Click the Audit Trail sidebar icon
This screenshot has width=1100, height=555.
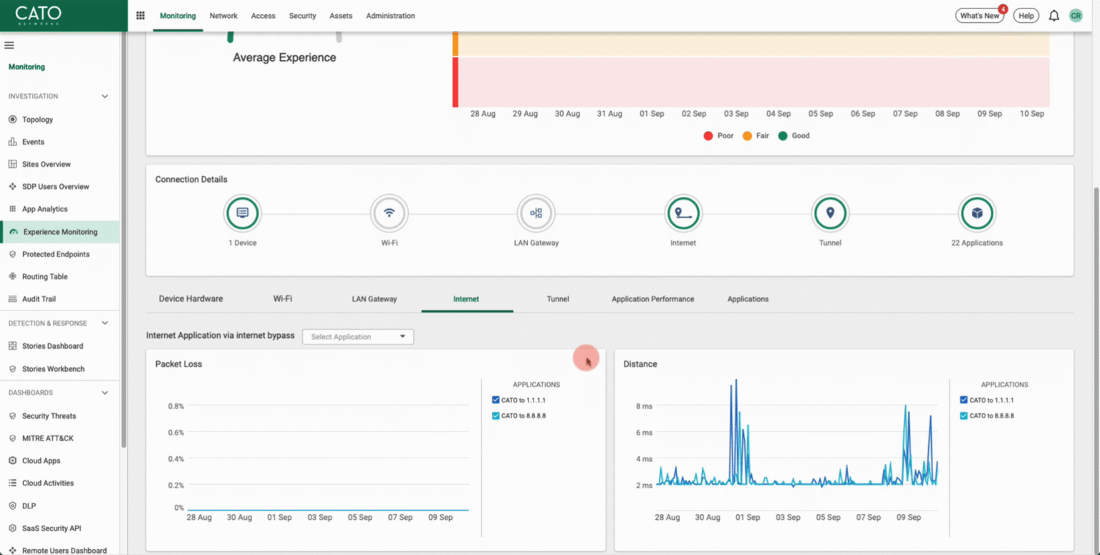click(12, 299)
